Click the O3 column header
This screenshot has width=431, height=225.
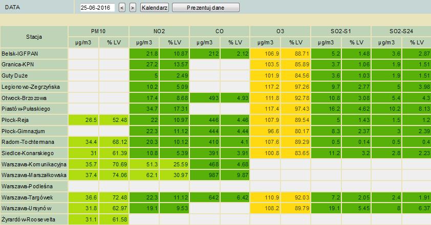[280, 31]
